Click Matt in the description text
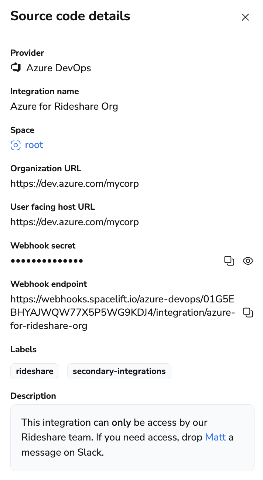This screenshot has height=480, width=263. (x=215, y=437)
